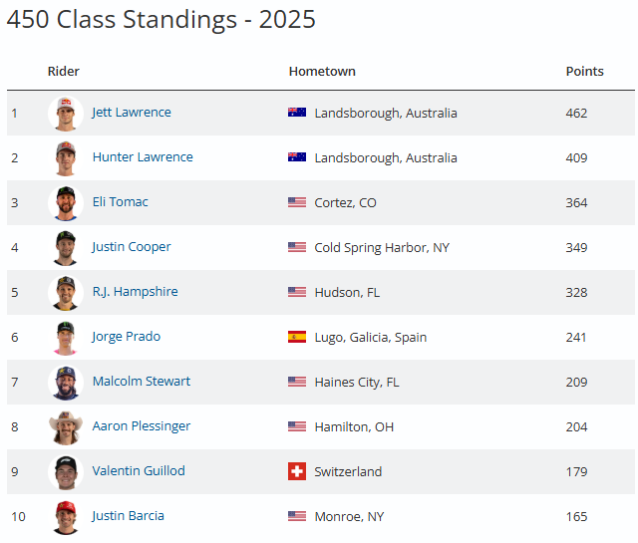Open Justin Cooper's rider page
The width and height of the screenshot is (638, 543).
pos(132,247)
